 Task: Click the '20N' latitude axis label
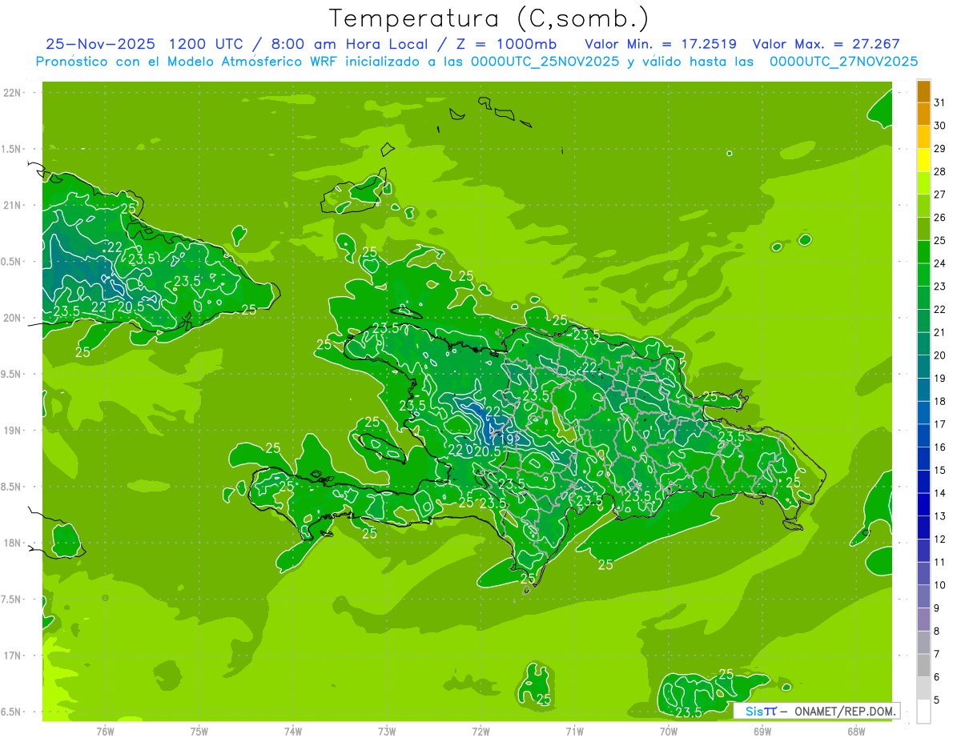click(x=13, y=318)
